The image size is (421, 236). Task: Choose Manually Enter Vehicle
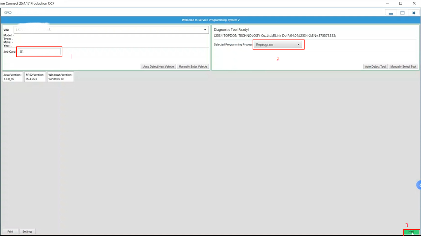click(x=193, y=67)
